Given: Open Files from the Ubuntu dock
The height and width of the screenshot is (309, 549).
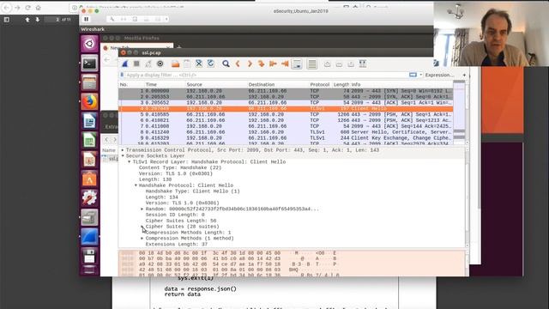Looking at the screenshot, I should pos(89,82).
